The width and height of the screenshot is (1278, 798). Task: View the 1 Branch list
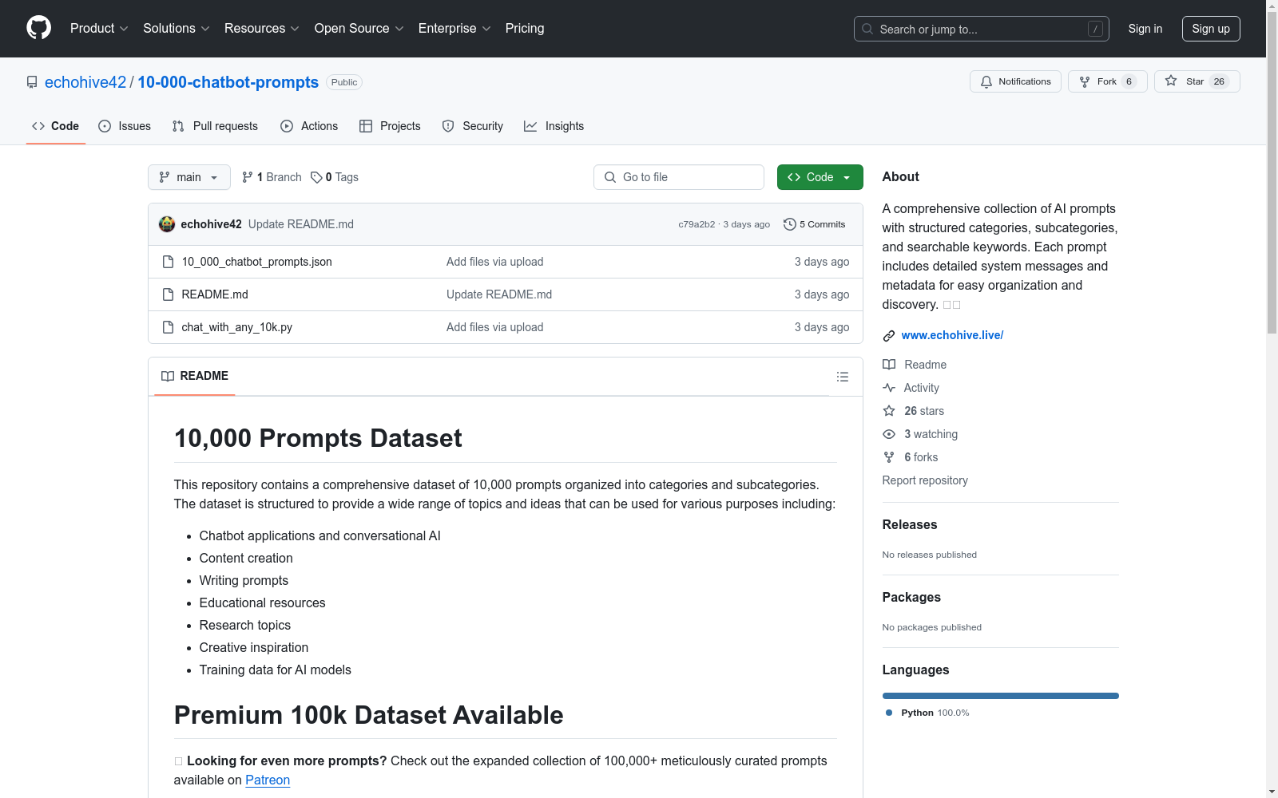point(272,177)
